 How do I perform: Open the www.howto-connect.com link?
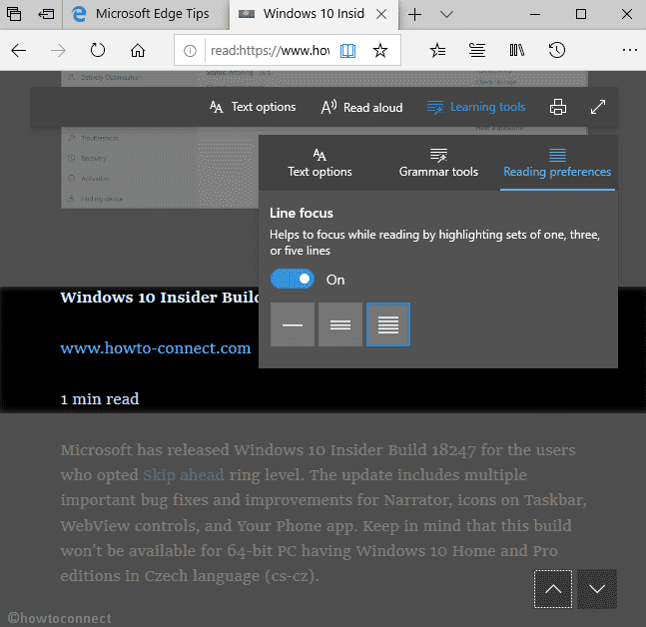point(156,348)
